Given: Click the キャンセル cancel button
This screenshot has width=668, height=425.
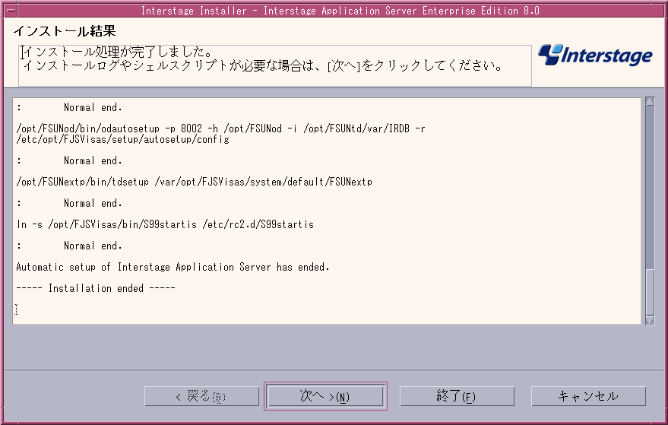Looking at the screenshot, I should [588, 396].
